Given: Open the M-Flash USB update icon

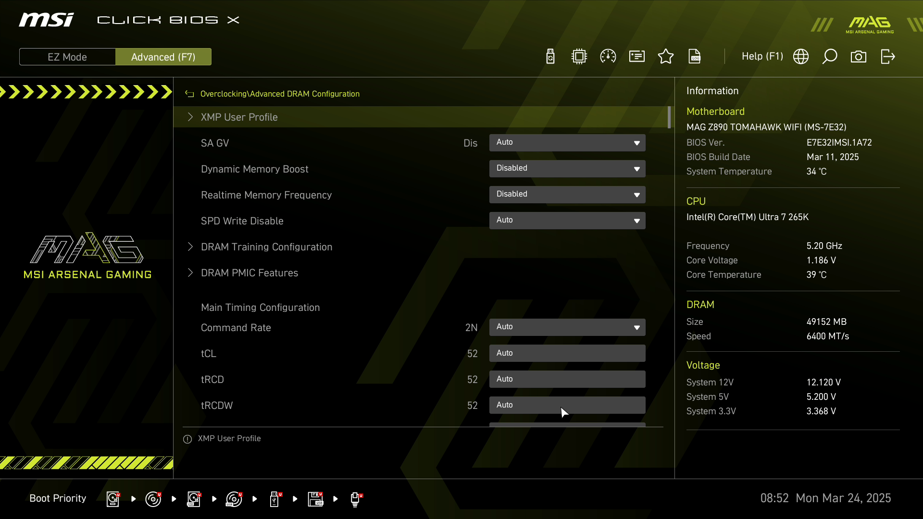Looking at the screenshot, I should point(550,57).
